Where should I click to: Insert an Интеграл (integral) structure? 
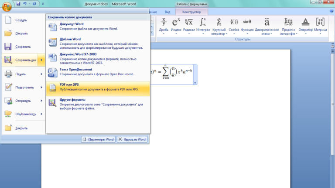pos(203,26)
